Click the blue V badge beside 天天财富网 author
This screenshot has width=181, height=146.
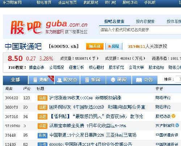coord(177,125)
